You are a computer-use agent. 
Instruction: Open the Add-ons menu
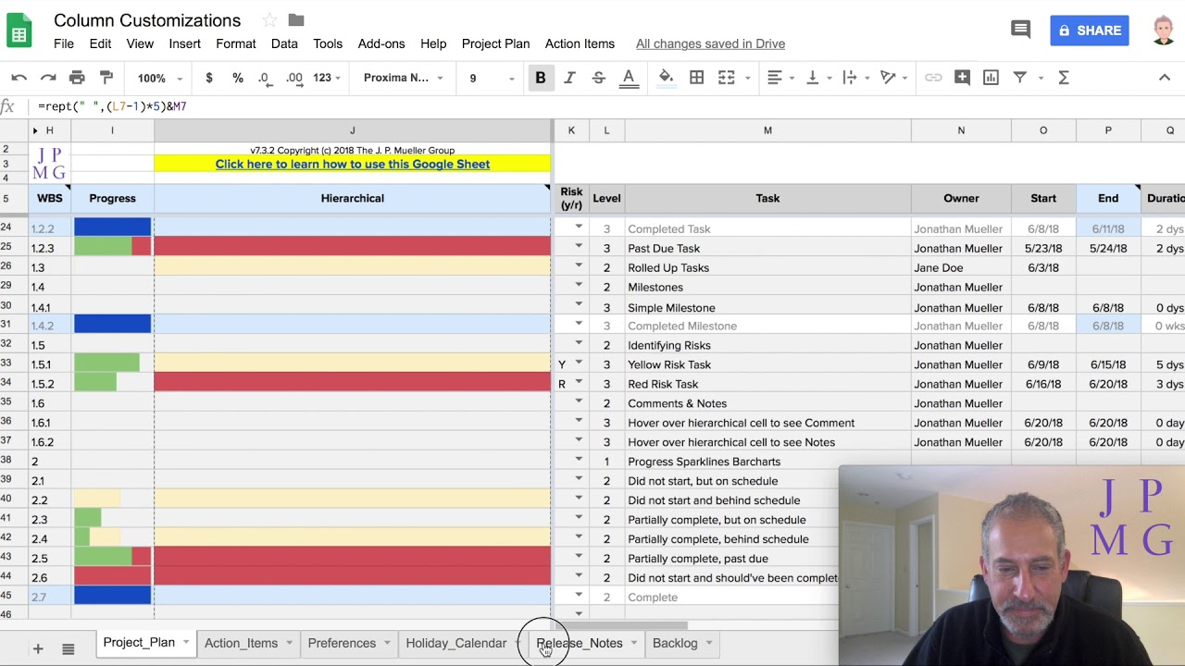[381, 43]
